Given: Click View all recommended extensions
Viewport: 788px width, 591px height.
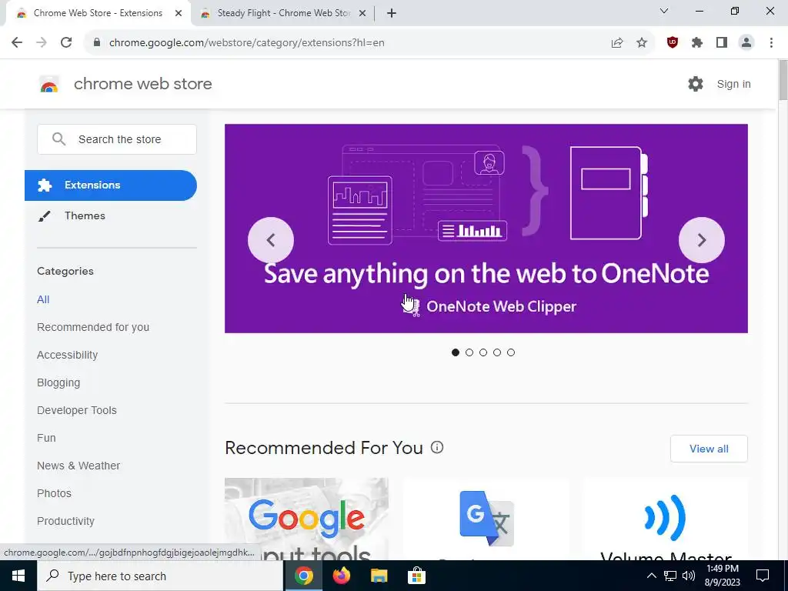Looking at the screenshot, I should pyautogui.click(x=709, y=449).
